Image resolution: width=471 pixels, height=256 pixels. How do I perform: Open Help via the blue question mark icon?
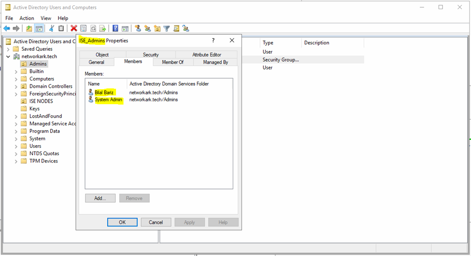[x=115, y=28]
